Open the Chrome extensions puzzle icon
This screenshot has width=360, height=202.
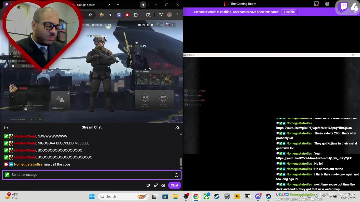point(136,15)
